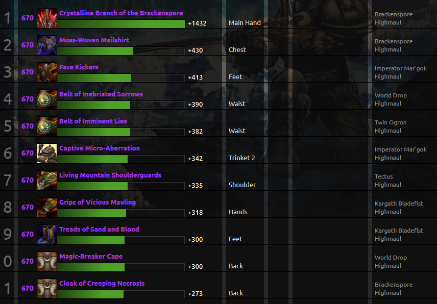Click the Belt of Inebriated Sorrows icon
The width and height of the screenshot is (437, 304).
[47, 99]
